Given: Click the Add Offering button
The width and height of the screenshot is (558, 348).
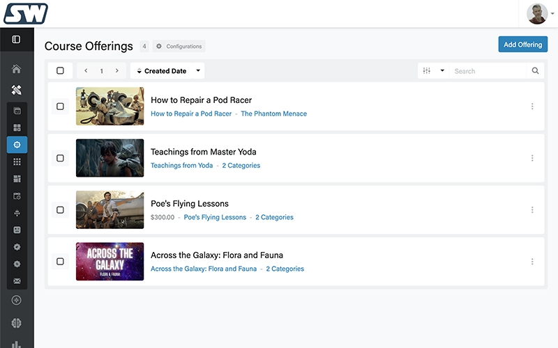Looking at the screenshot, I should pyautogui.click(x=522, y=45).
